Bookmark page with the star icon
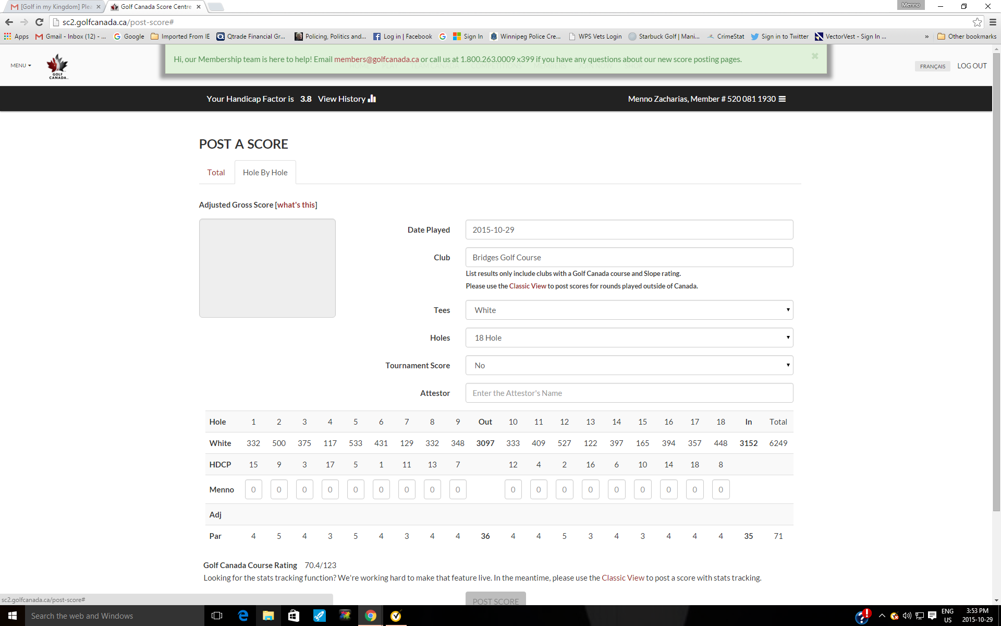This screenshot has height=626, width=1001. coord(977,22)
